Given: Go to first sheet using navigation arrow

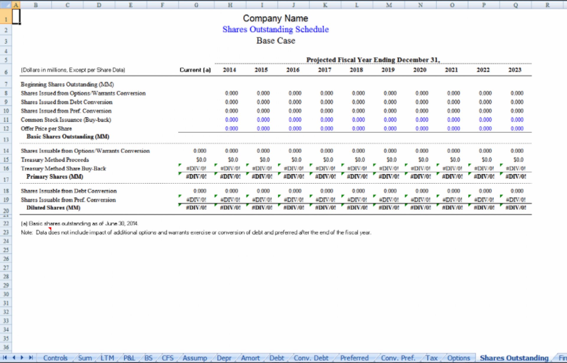Looking at the screenshot, I should pyautogui.click(x=5, y=358).
